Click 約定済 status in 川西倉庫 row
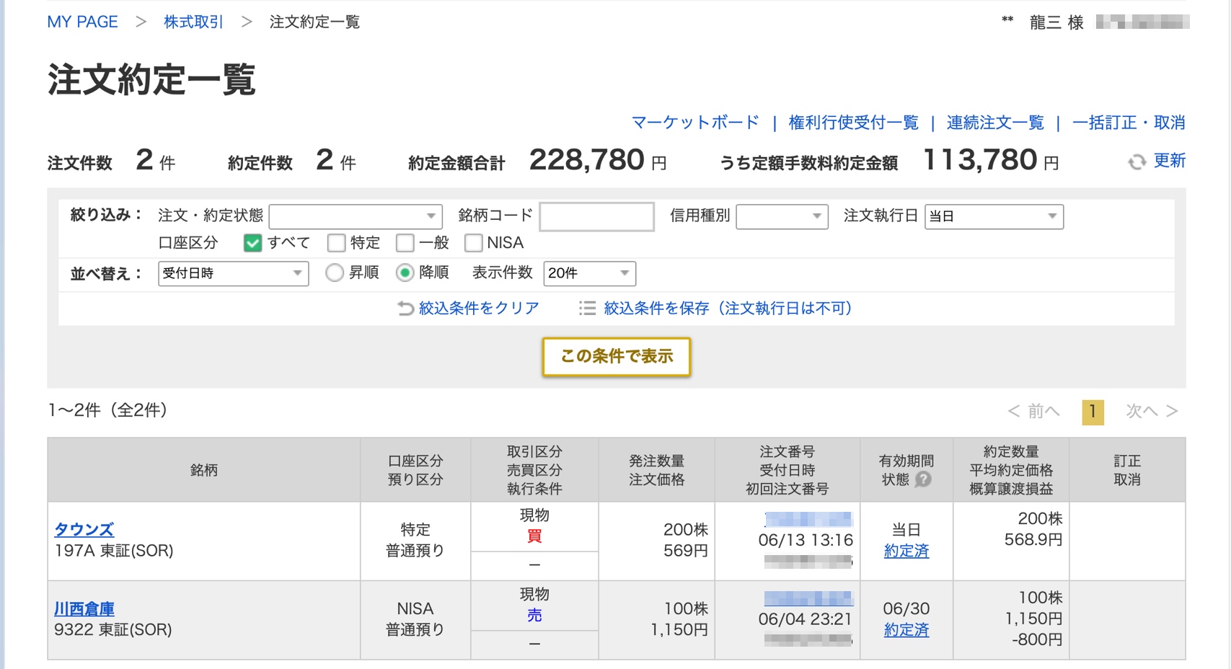 [x=906, y=630]
